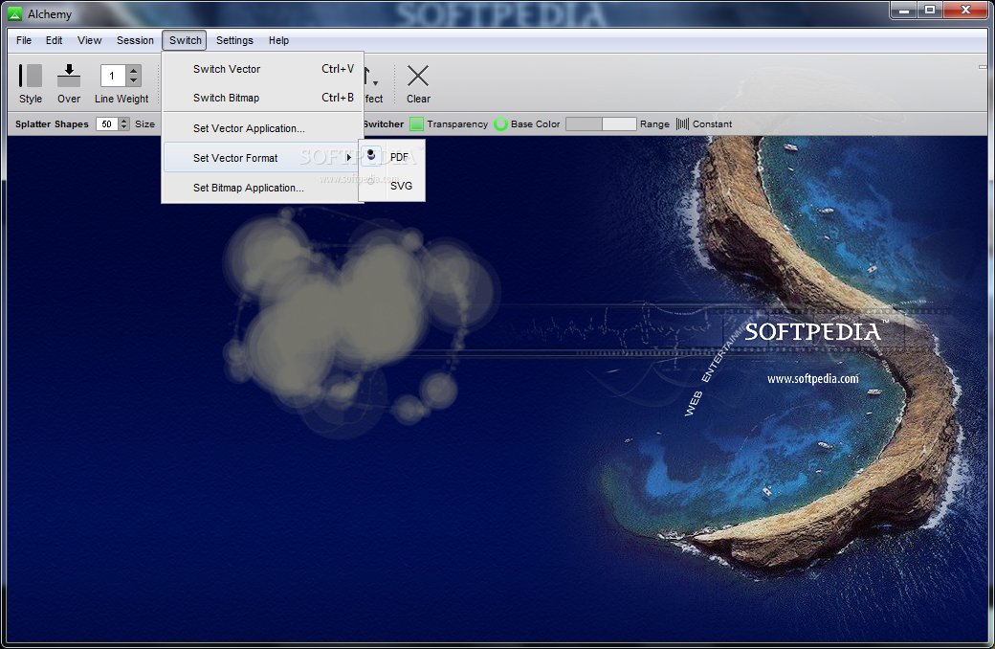Click the green Transparency icon

tap(416, 123)
